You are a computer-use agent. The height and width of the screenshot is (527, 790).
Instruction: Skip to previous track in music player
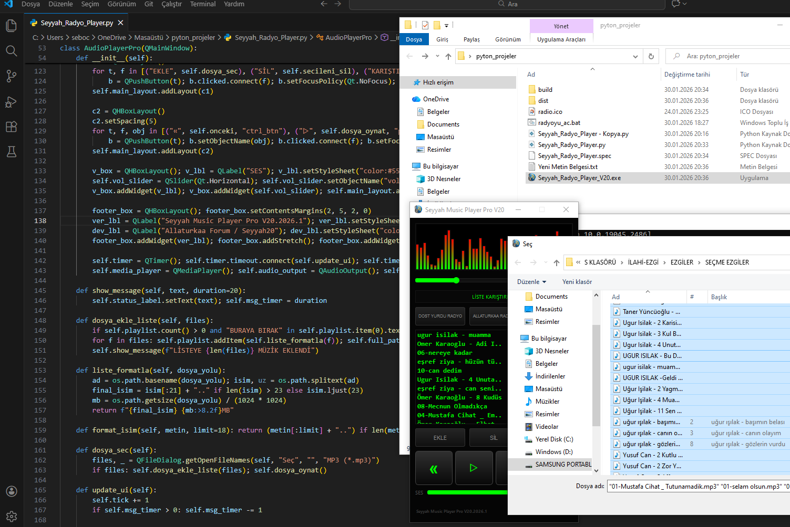coord(434,468)
